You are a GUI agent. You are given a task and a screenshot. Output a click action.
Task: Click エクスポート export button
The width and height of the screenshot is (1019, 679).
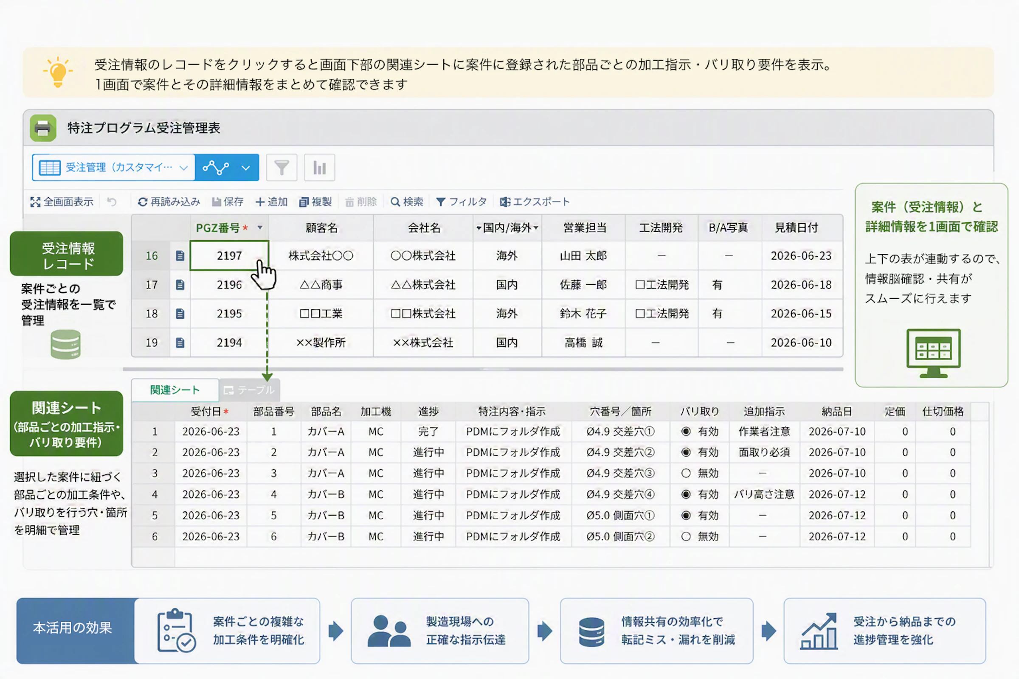535,202
